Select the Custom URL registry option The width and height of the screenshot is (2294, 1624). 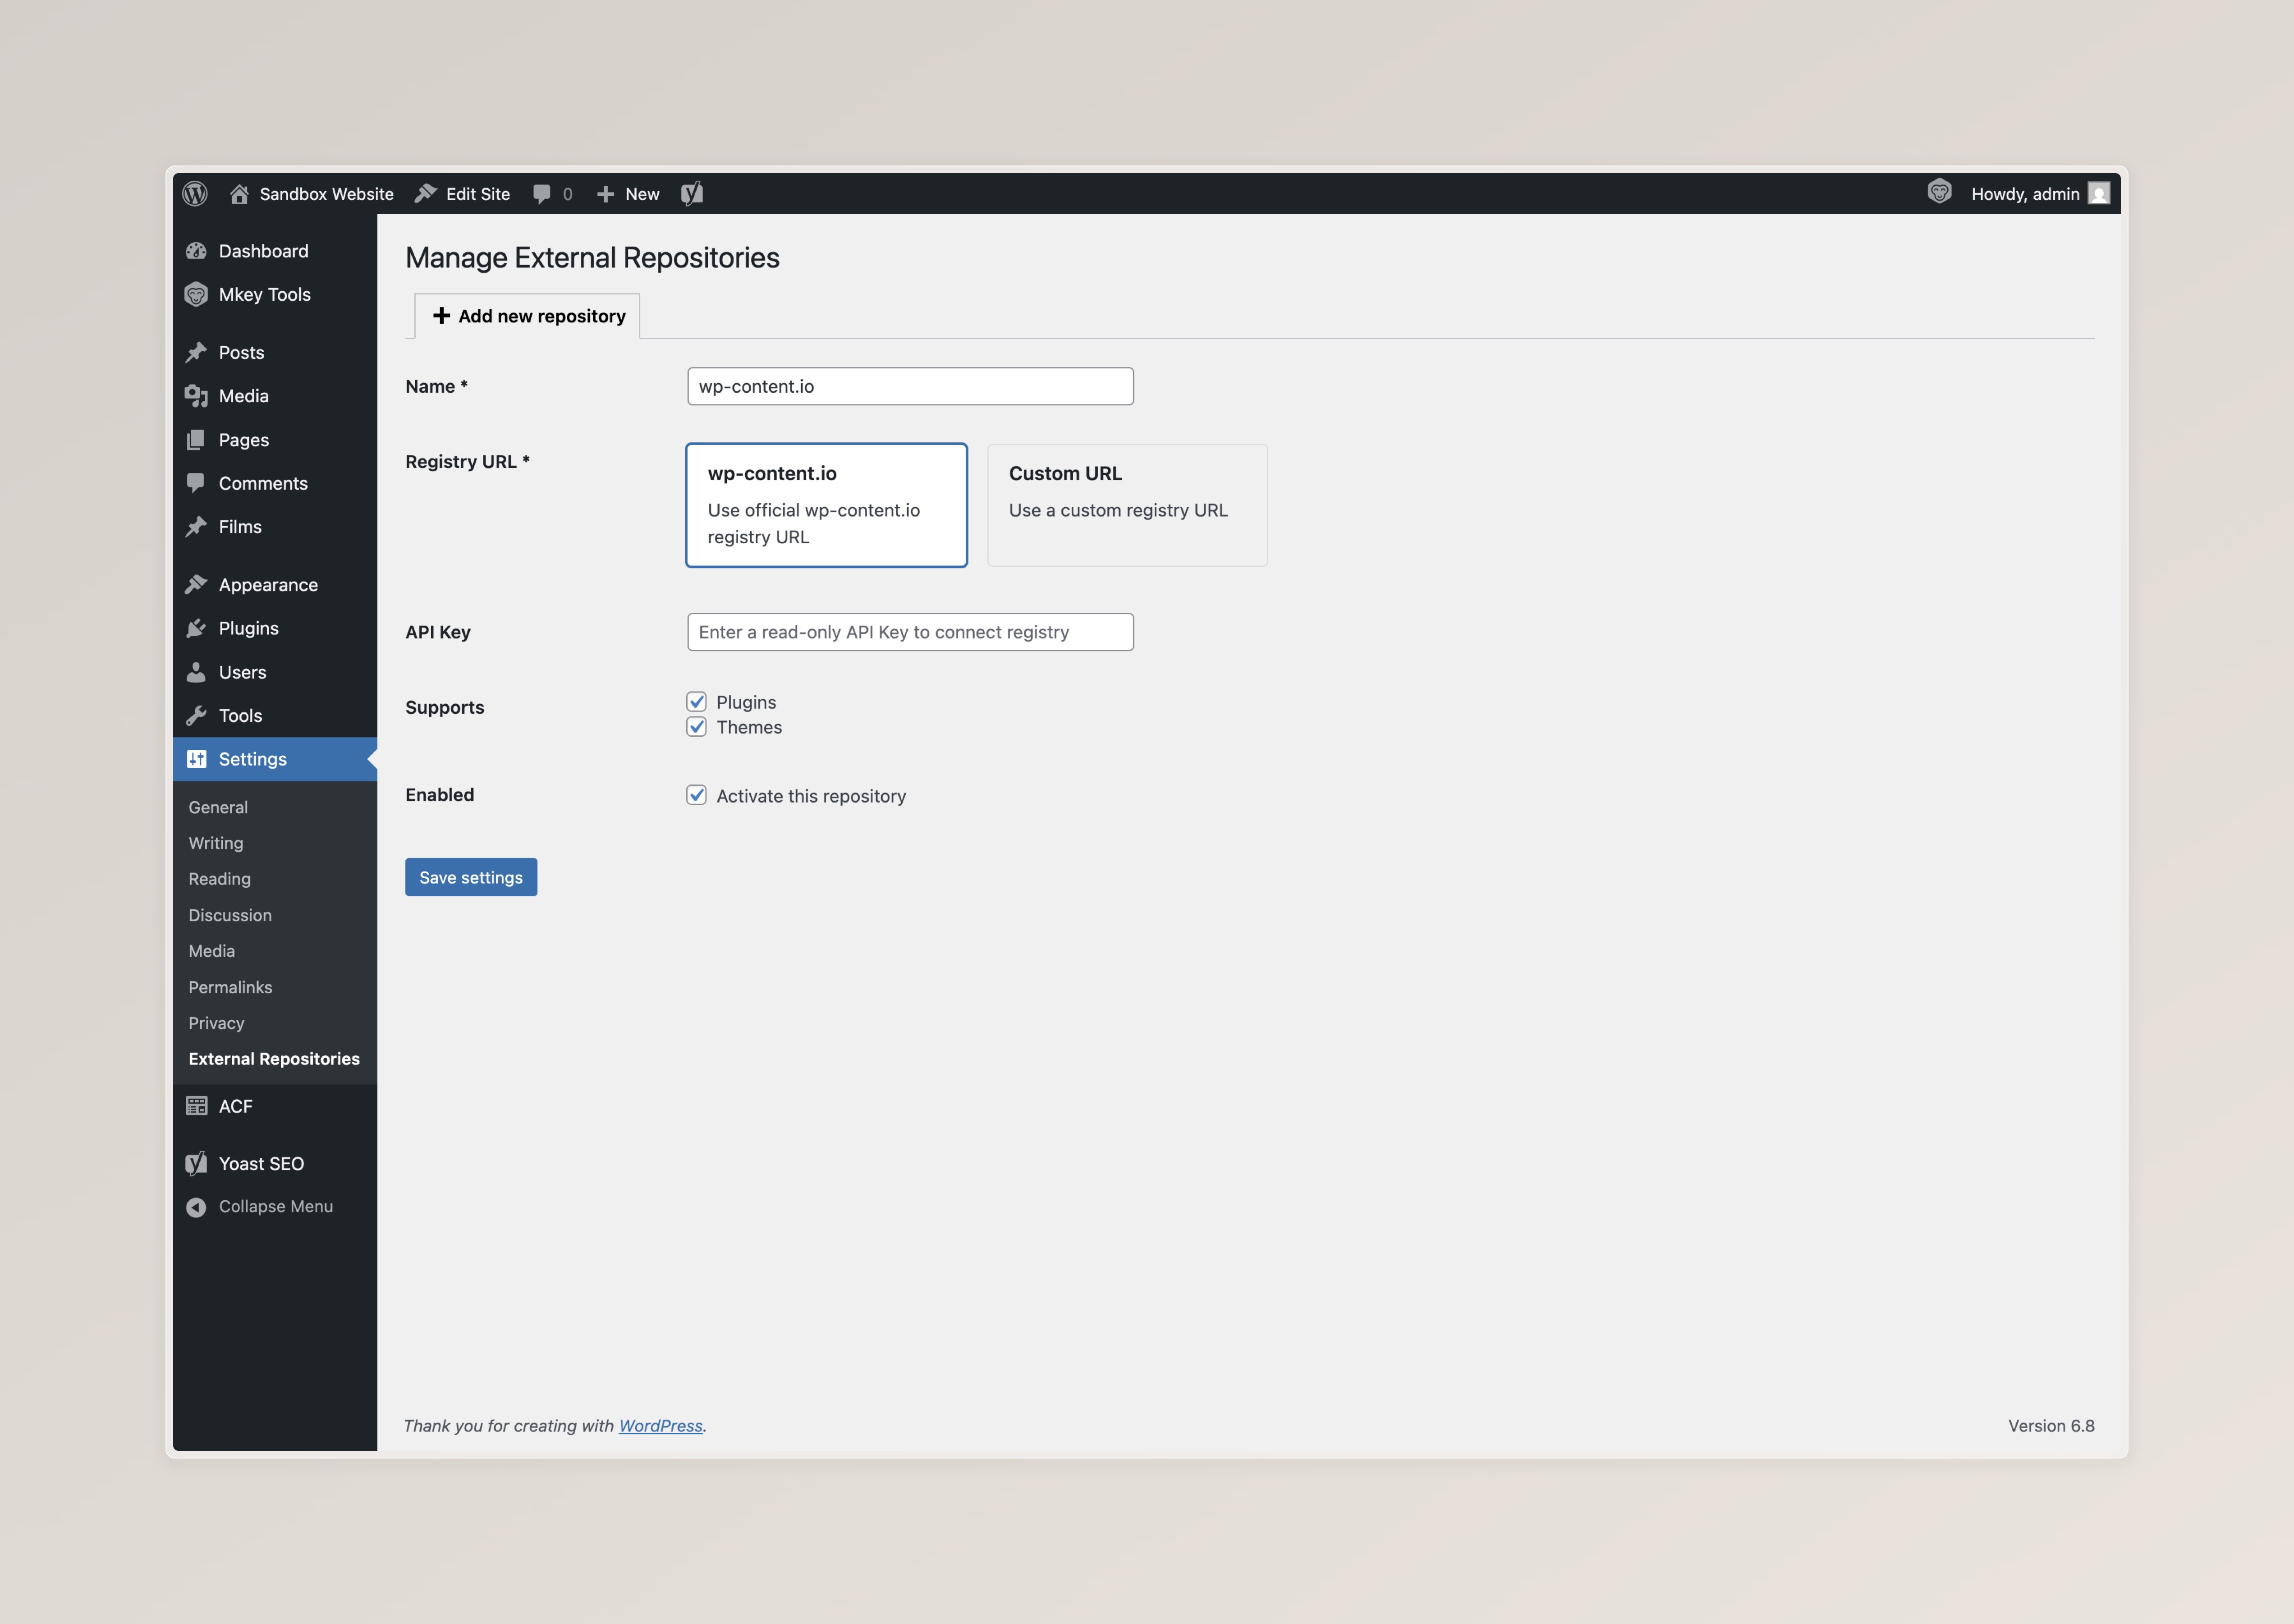(1128, 505)
